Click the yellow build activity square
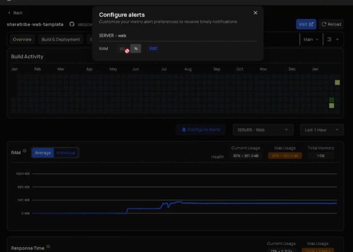 click(337, 83)
